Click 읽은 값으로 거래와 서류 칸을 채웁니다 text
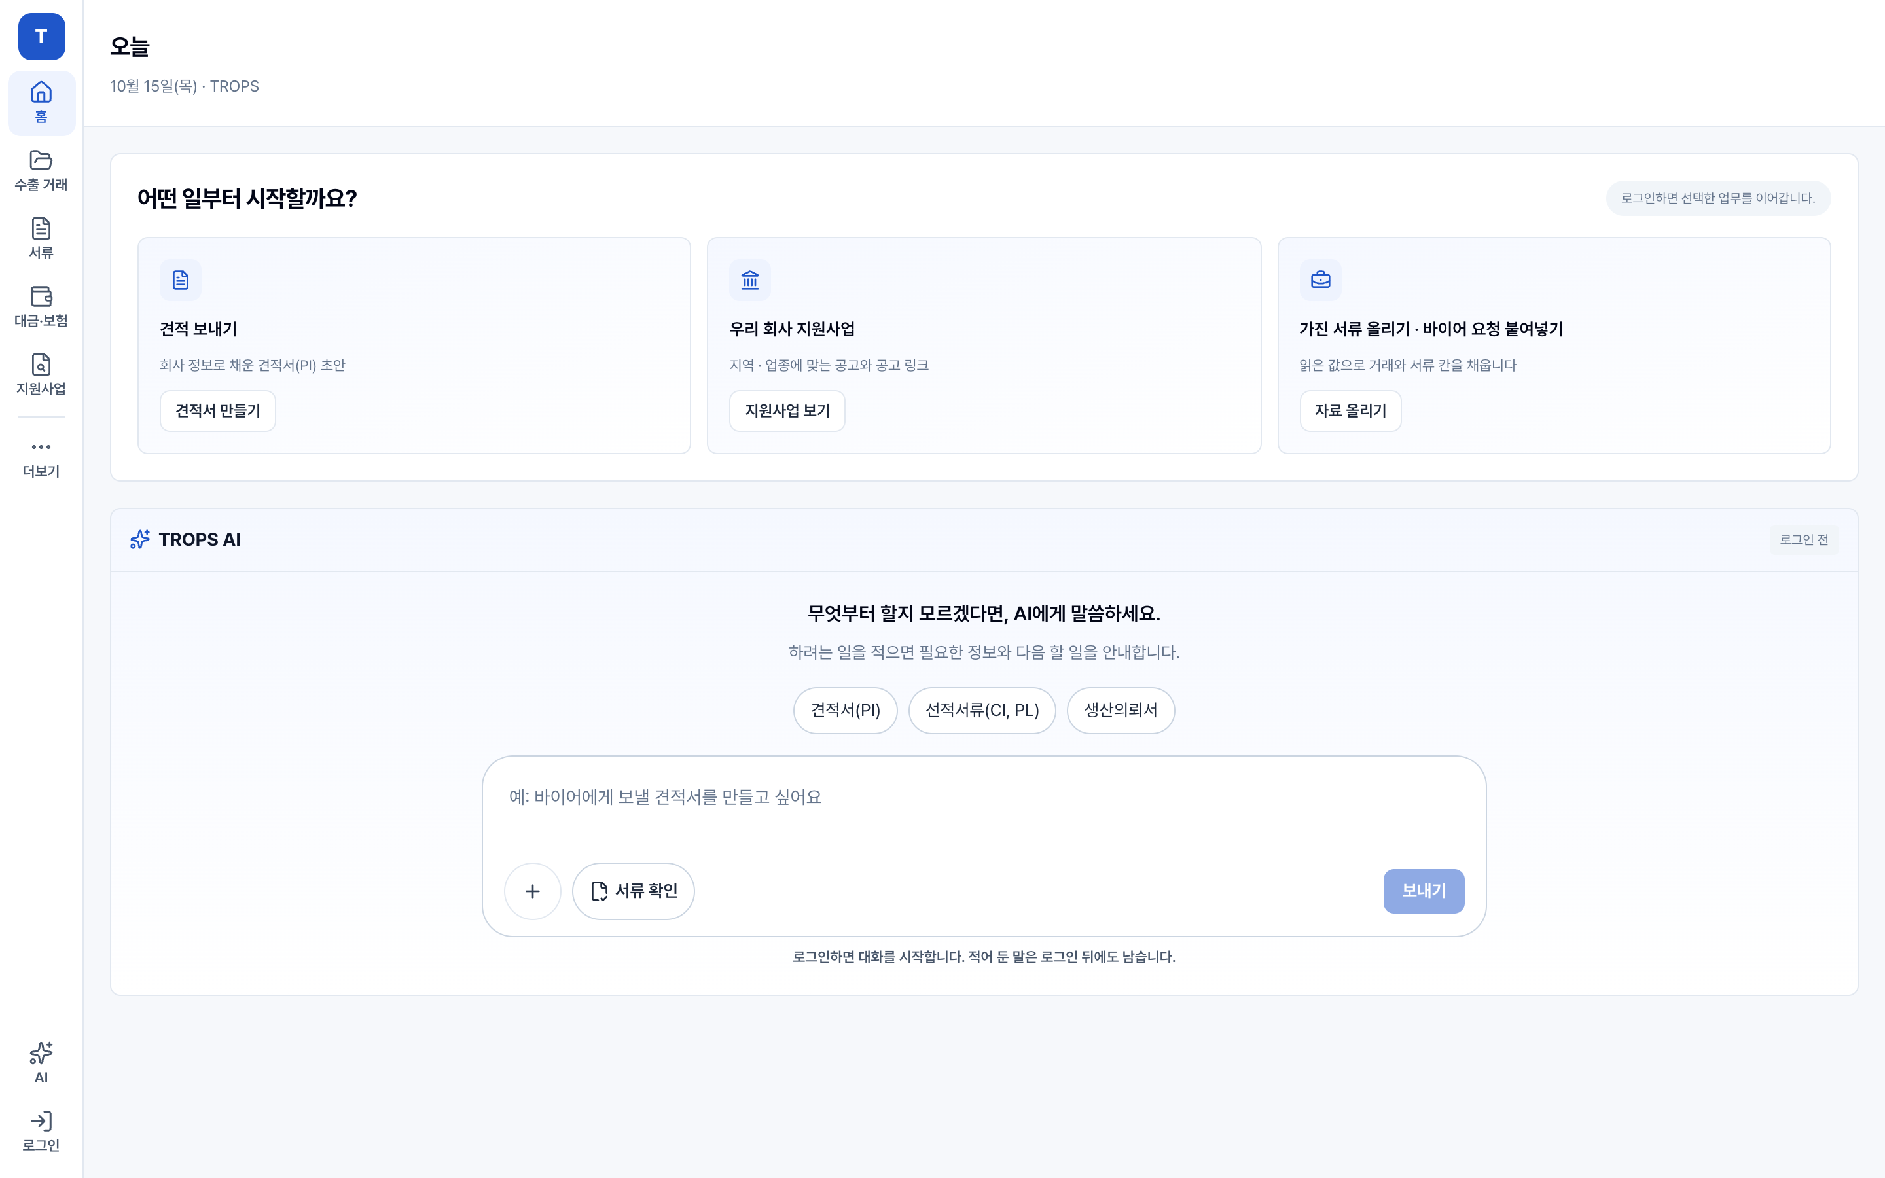This screenshot has height=1178, width=1885. (x=1407, y=365)
